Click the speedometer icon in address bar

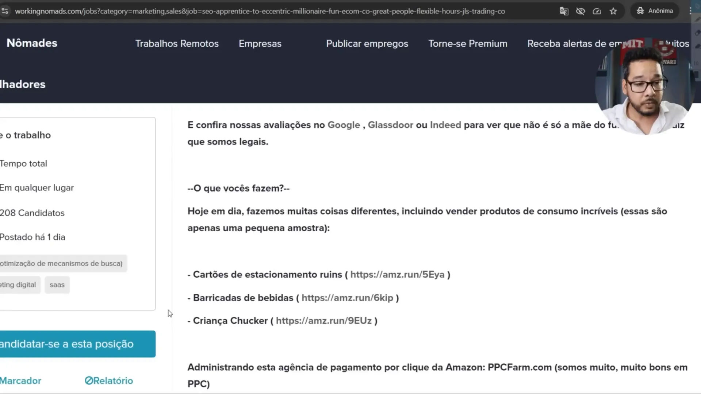pos(597,11)
